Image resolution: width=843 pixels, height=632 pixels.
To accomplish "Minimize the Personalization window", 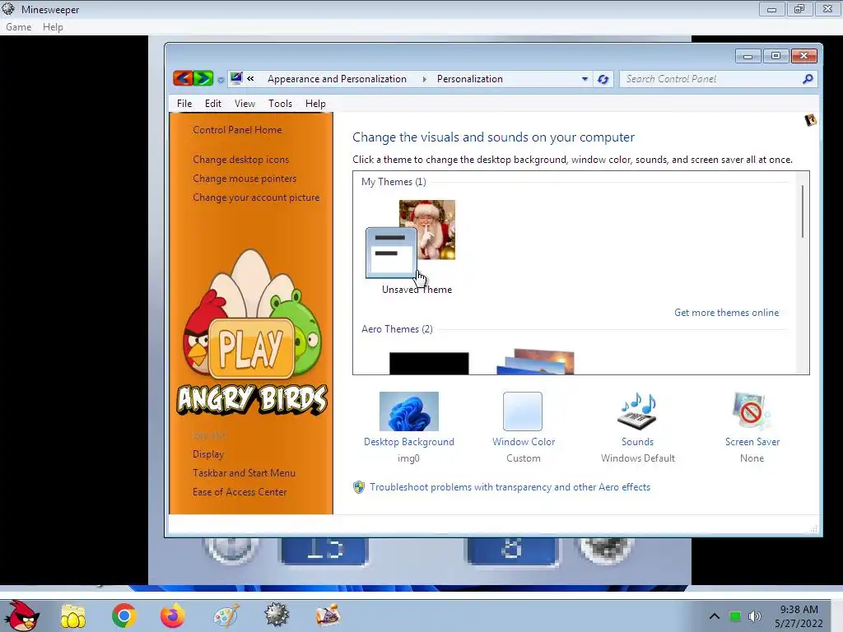I will (x=748, y=55).
